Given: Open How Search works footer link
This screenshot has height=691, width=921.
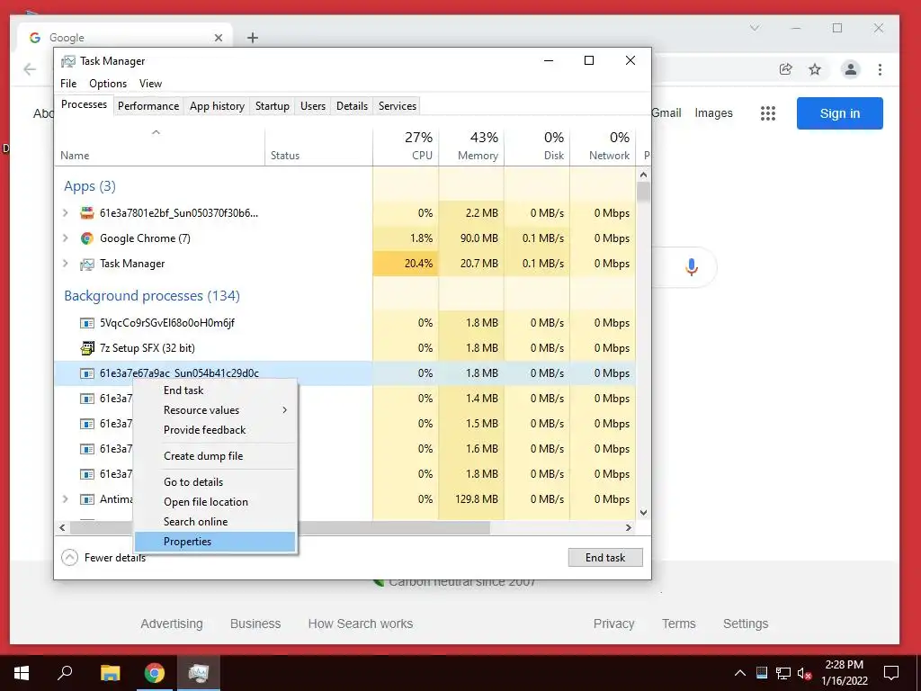Looking at the screenshot, I should click(x=360, y=624).
